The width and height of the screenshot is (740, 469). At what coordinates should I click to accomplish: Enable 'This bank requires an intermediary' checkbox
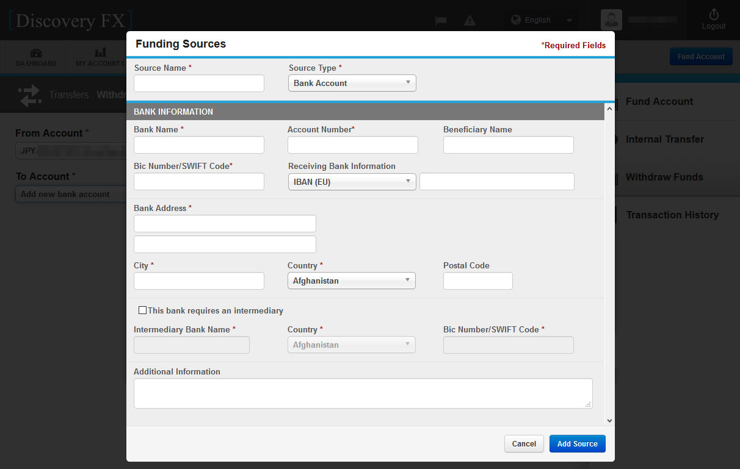pos(142,310)
